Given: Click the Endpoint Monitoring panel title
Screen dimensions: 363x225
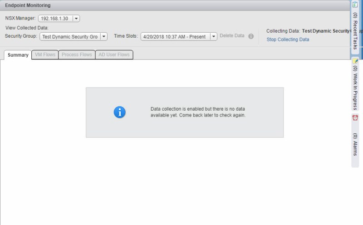Looking at the screenshot, I should coord(28,5).
